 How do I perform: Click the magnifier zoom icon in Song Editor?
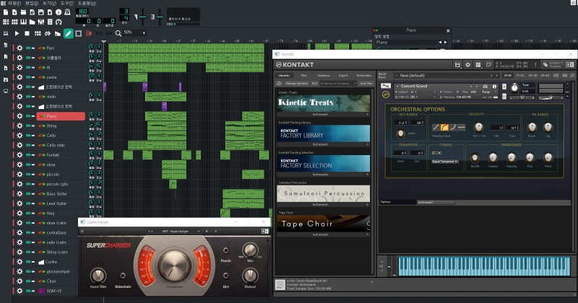coord(117,33)
